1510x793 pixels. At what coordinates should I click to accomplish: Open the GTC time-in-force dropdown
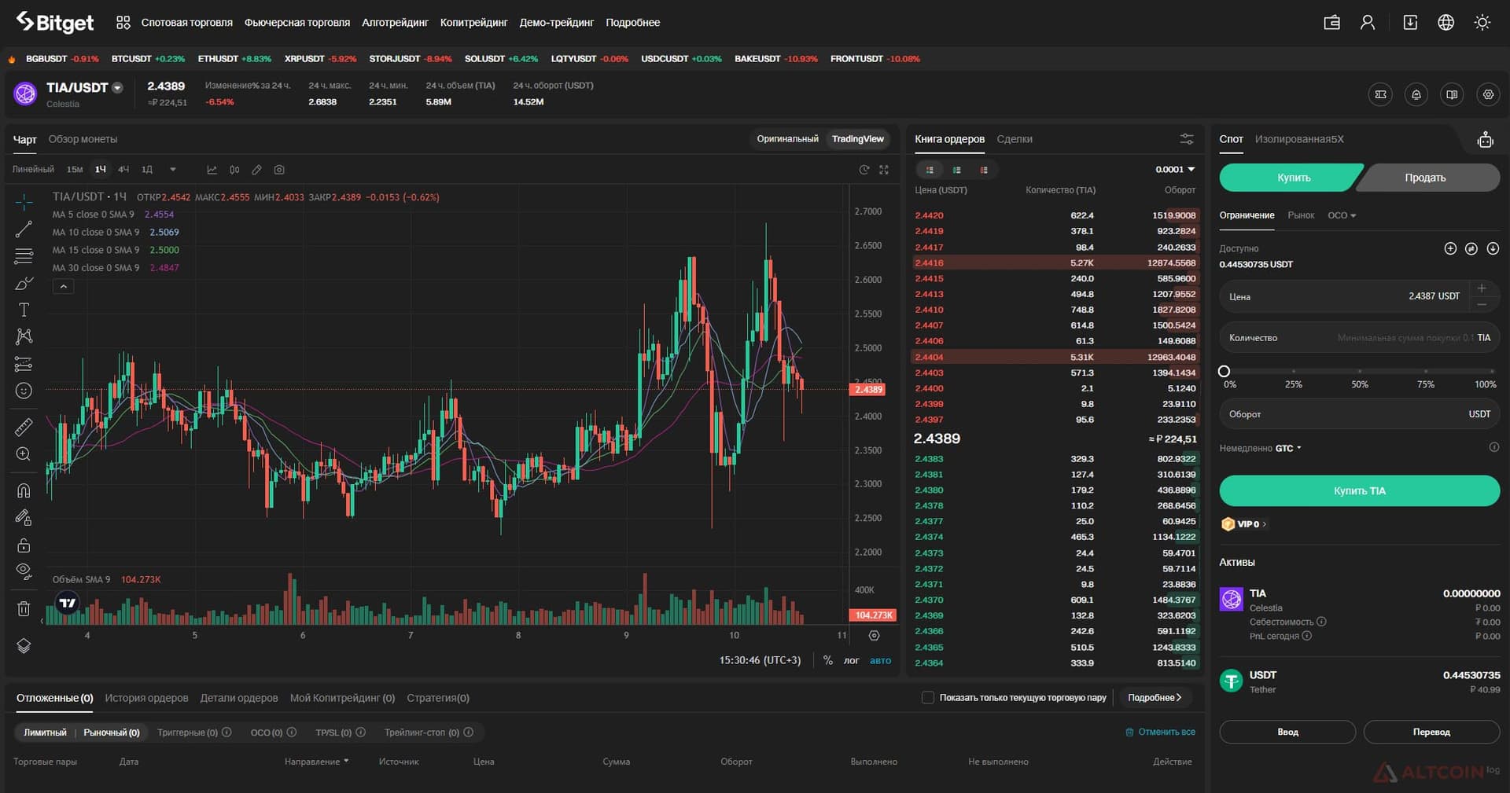point(1288,448)
